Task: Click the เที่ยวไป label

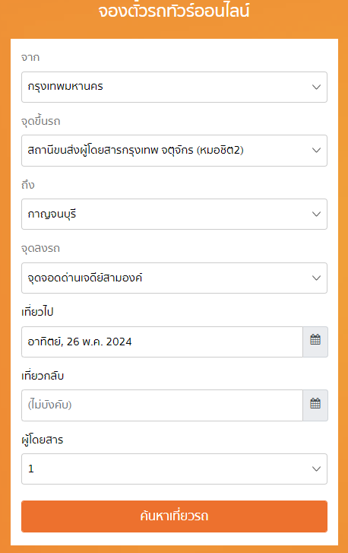Action: click(x=37, y=312)
